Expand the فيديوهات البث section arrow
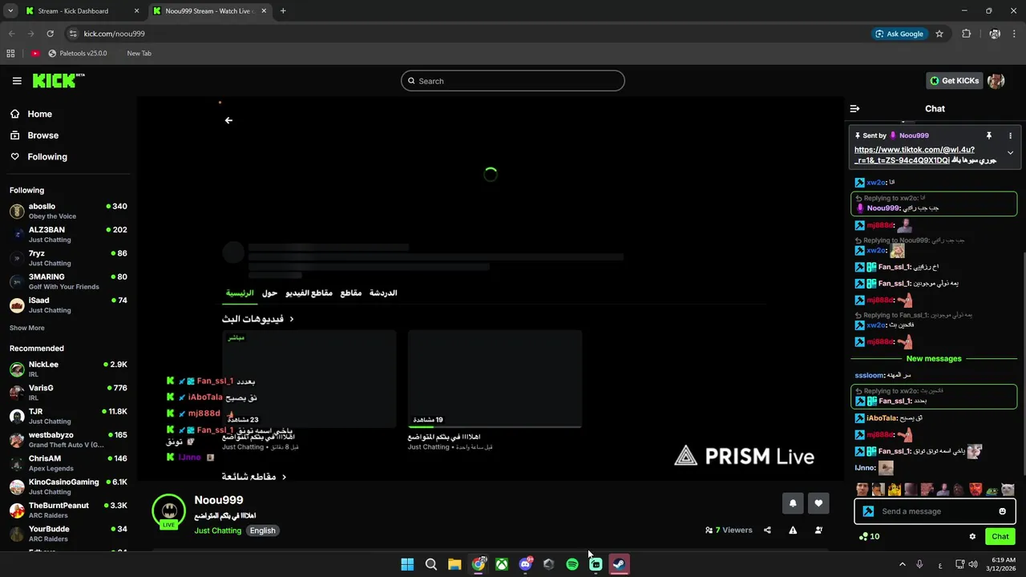Viewport: 1026px width, 577px height. click(x=292, y=319)
